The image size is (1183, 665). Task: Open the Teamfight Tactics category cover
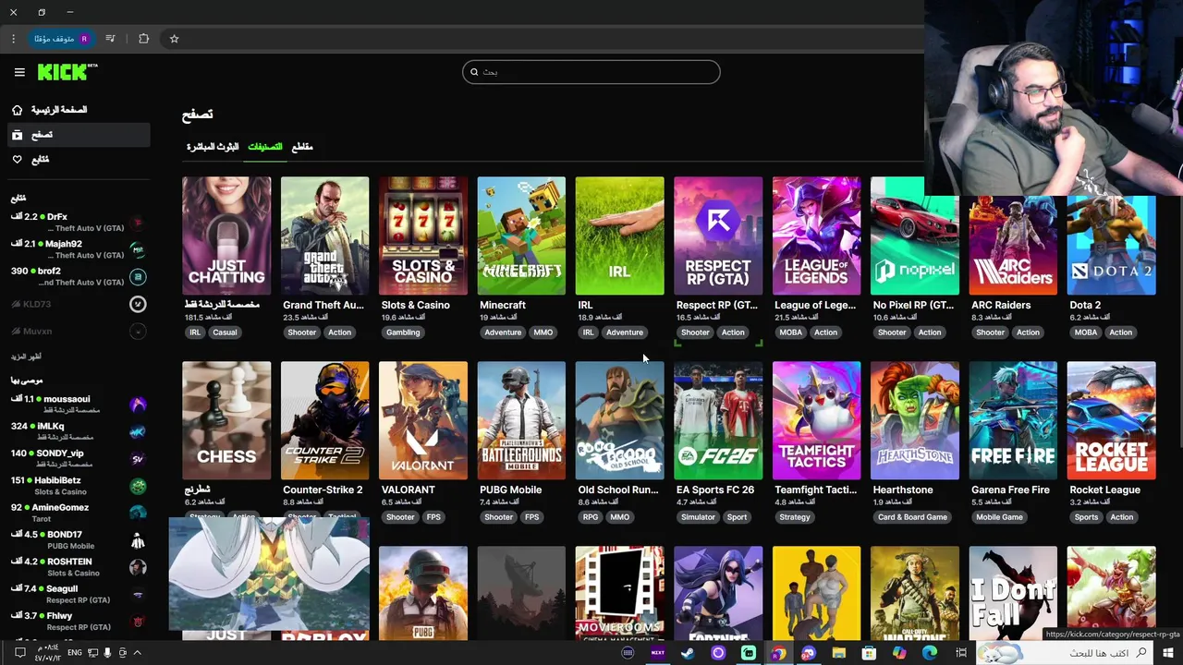pyautogui.click(x=816, y=420)
